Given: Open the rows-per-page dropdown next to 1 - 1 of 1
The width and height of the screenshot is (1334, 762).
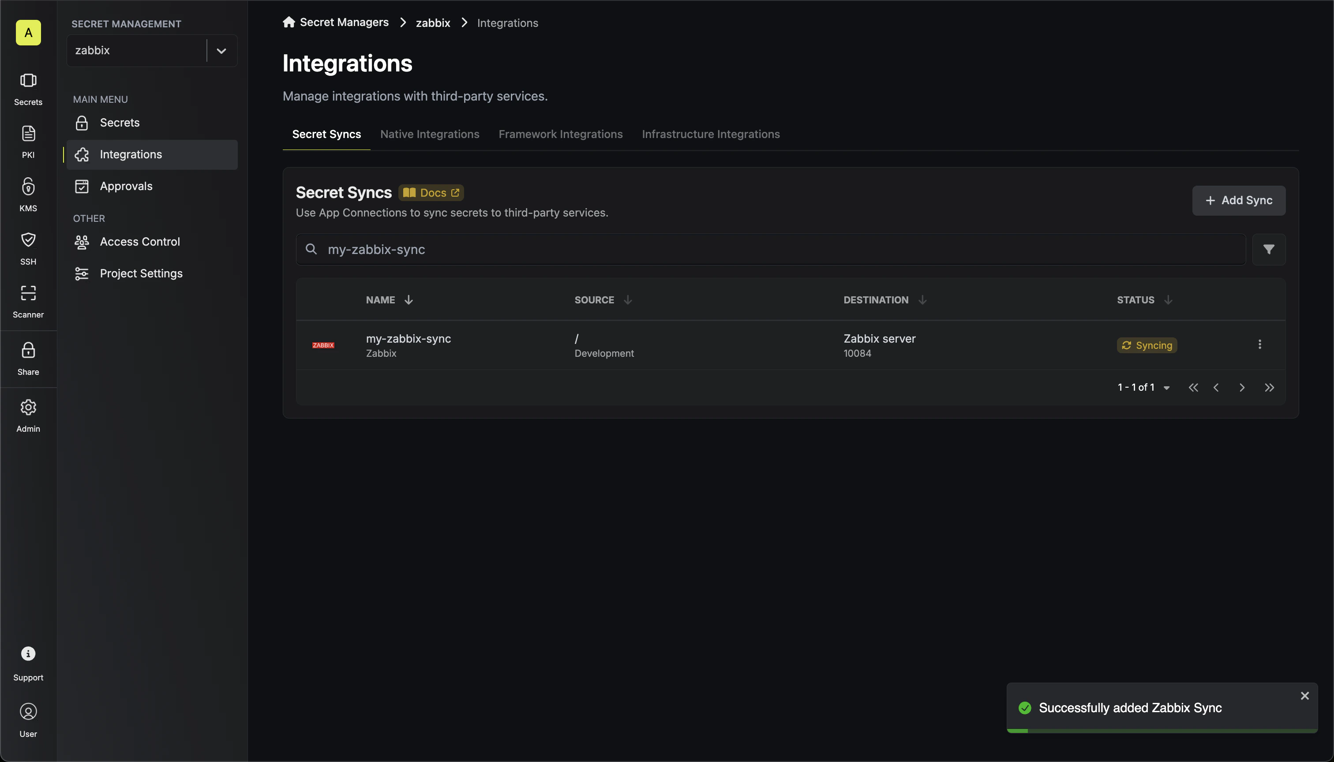Looking at the screenshot, I should [x=1166, y=388].
